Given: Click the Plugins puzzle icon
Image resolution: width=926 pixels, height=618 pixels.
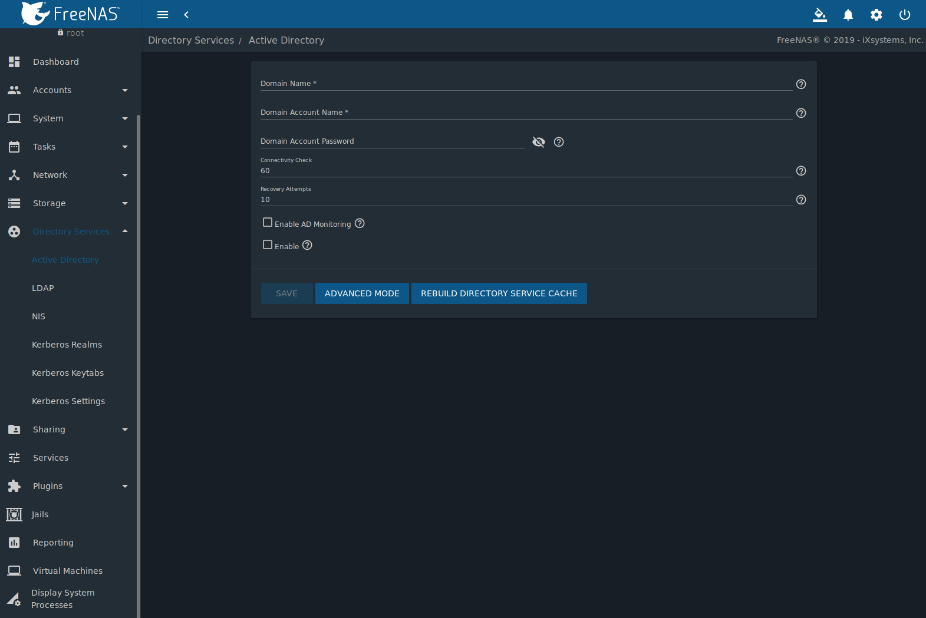Looking at the screenshot, I should (14, 486).
